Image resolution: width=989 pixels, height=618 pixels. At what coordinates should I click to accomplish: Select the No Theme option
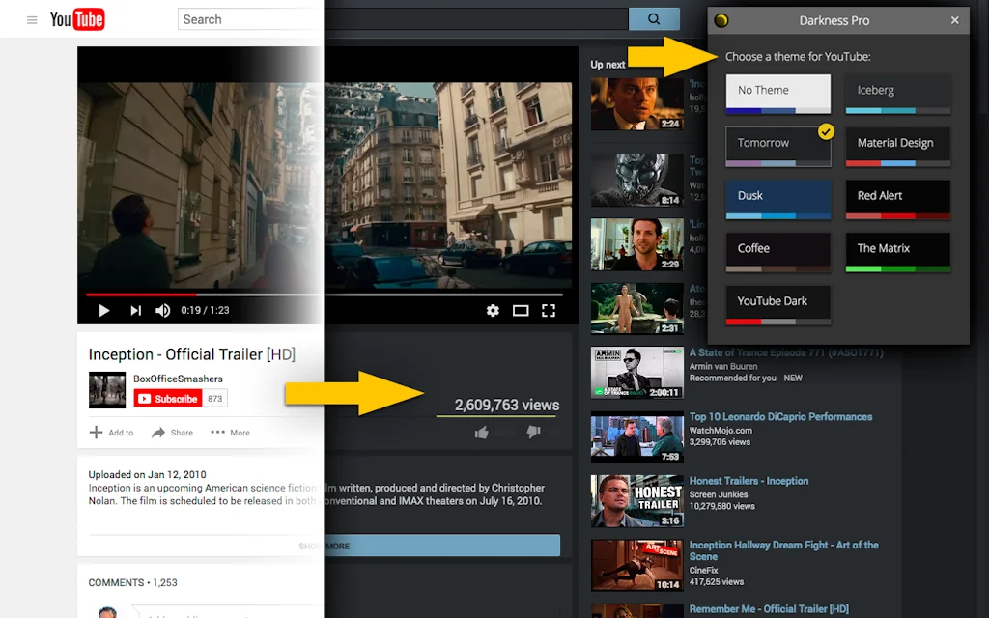(777, 93)
